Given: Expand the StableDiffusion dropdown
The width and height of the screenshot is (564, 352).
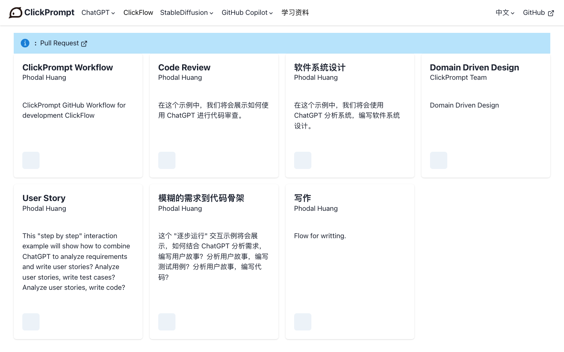Looking at the screenshot, I should coord(186,13).
